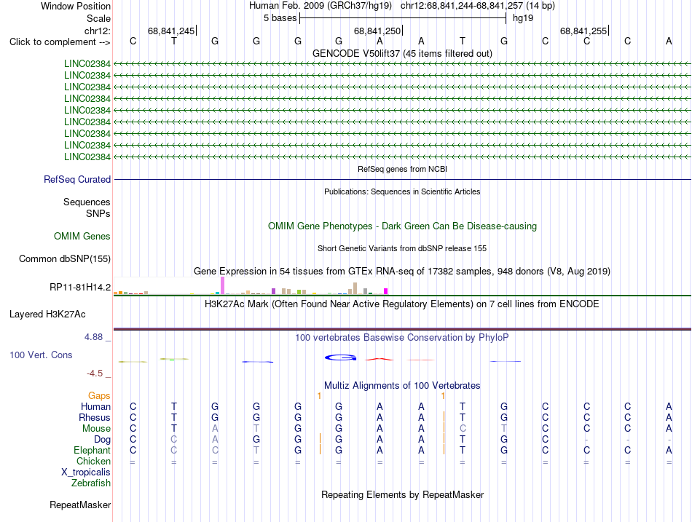The height and width of the screenshot is (522, 692).
Task: Click the orange Gaps row label
Action: (99, 396)
